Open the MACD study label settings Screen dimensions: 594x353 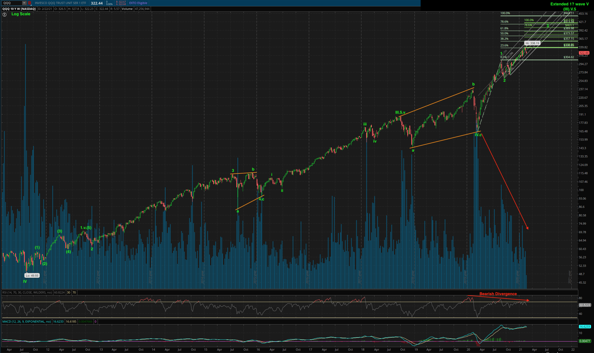coord(26,322)
